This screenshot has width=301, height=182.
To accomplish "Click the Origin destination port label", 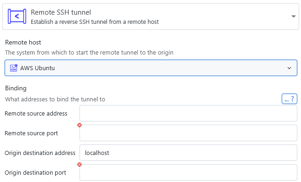I will (x=35, y=173).
